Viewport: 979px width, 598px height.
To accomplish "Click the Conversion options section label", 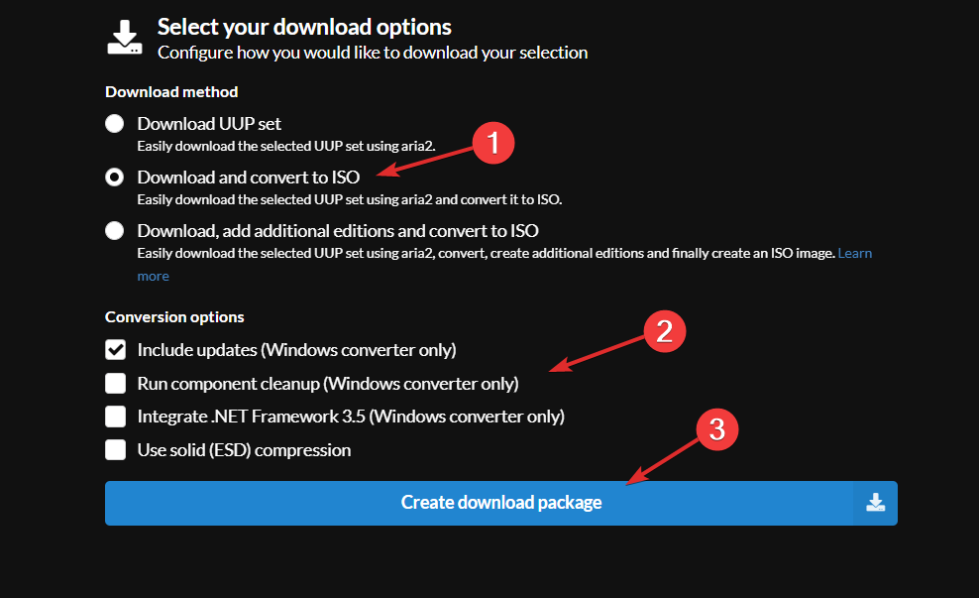I will tap(174, 317).
